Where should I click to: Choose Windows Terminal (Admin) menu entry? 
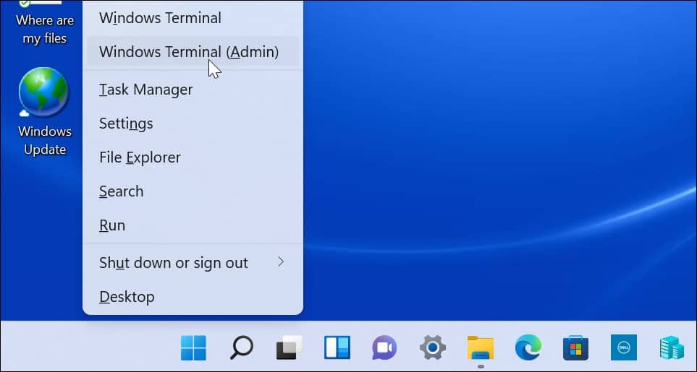tap(193, 52)
